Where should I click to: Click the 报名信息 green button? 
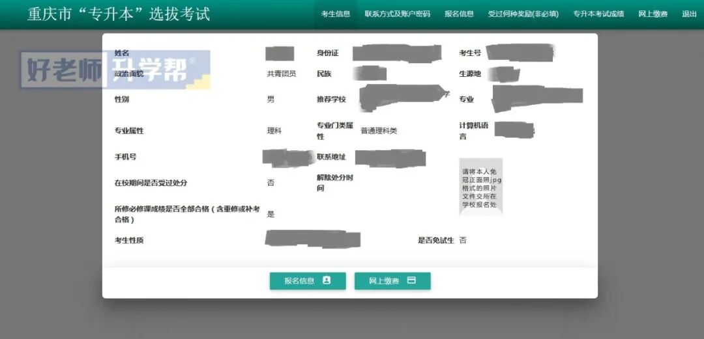point(308,280)
